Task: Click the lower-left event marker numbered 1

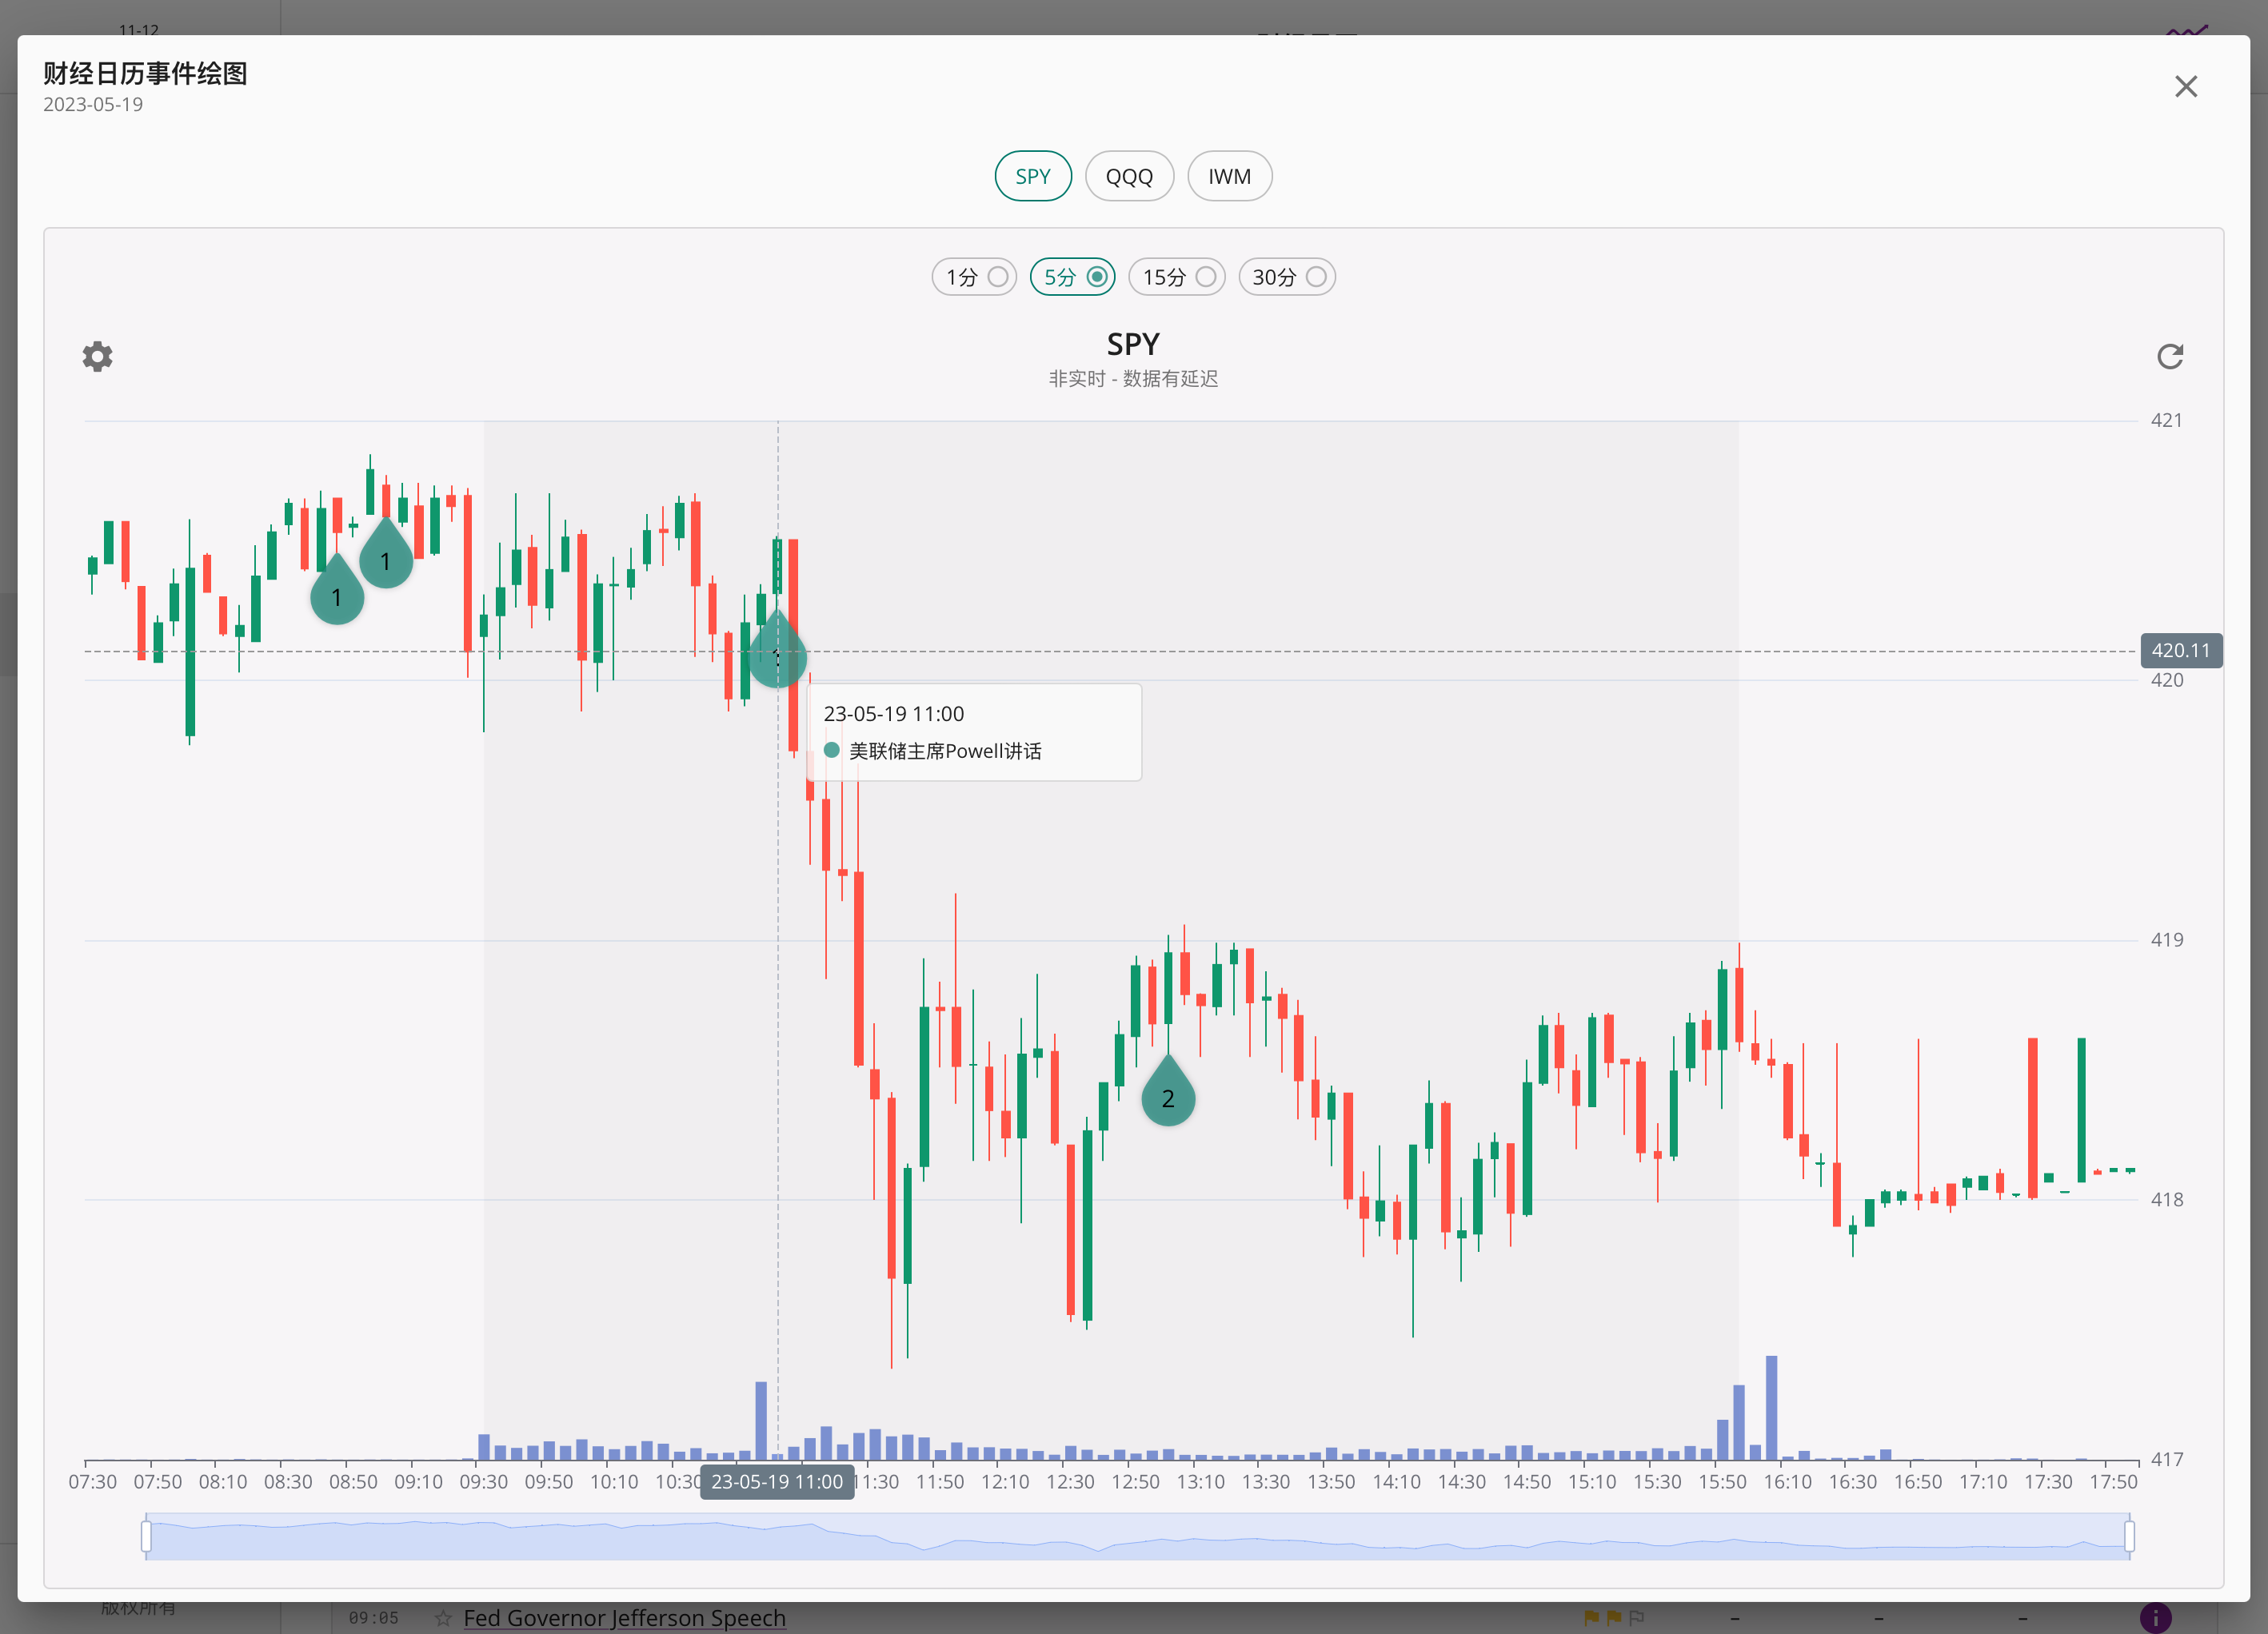Action: [337, 596]
